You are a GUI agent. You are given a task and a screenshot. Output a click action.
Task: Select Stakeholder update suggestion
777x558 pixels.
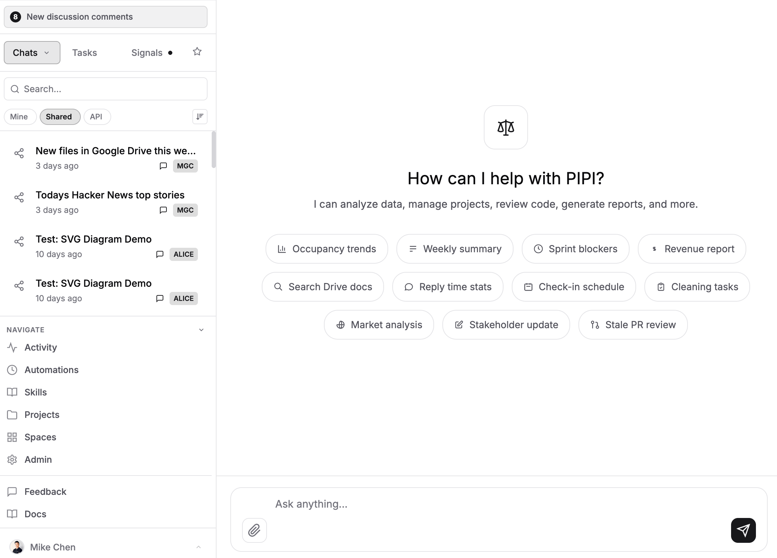(506, 325)
